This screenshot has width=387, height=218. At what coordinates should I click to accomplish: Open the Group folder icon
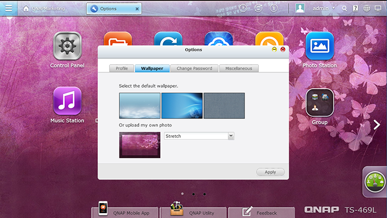click(320, 102)
